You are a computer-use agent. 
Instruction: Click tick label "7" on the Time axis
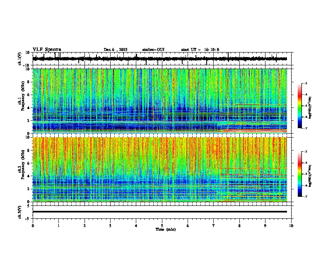coord(214,226)
